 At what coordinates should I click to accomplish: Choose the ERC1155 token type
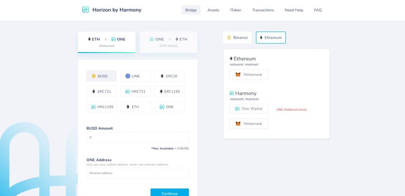tap(169, 91)
